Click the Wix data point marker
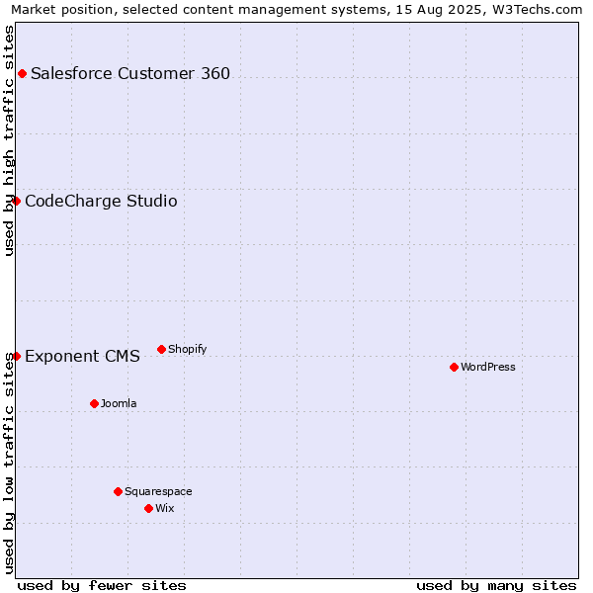This screenshot has width=593, height=593. (148, 509)
